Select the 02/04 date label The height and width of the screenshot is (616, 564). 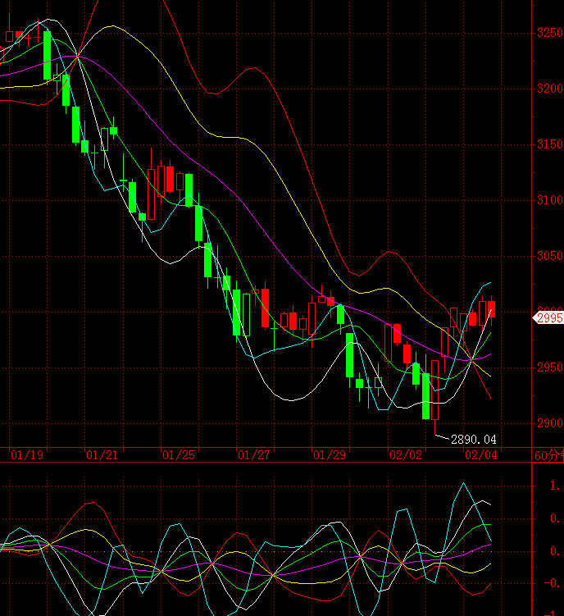click(480, 455)
